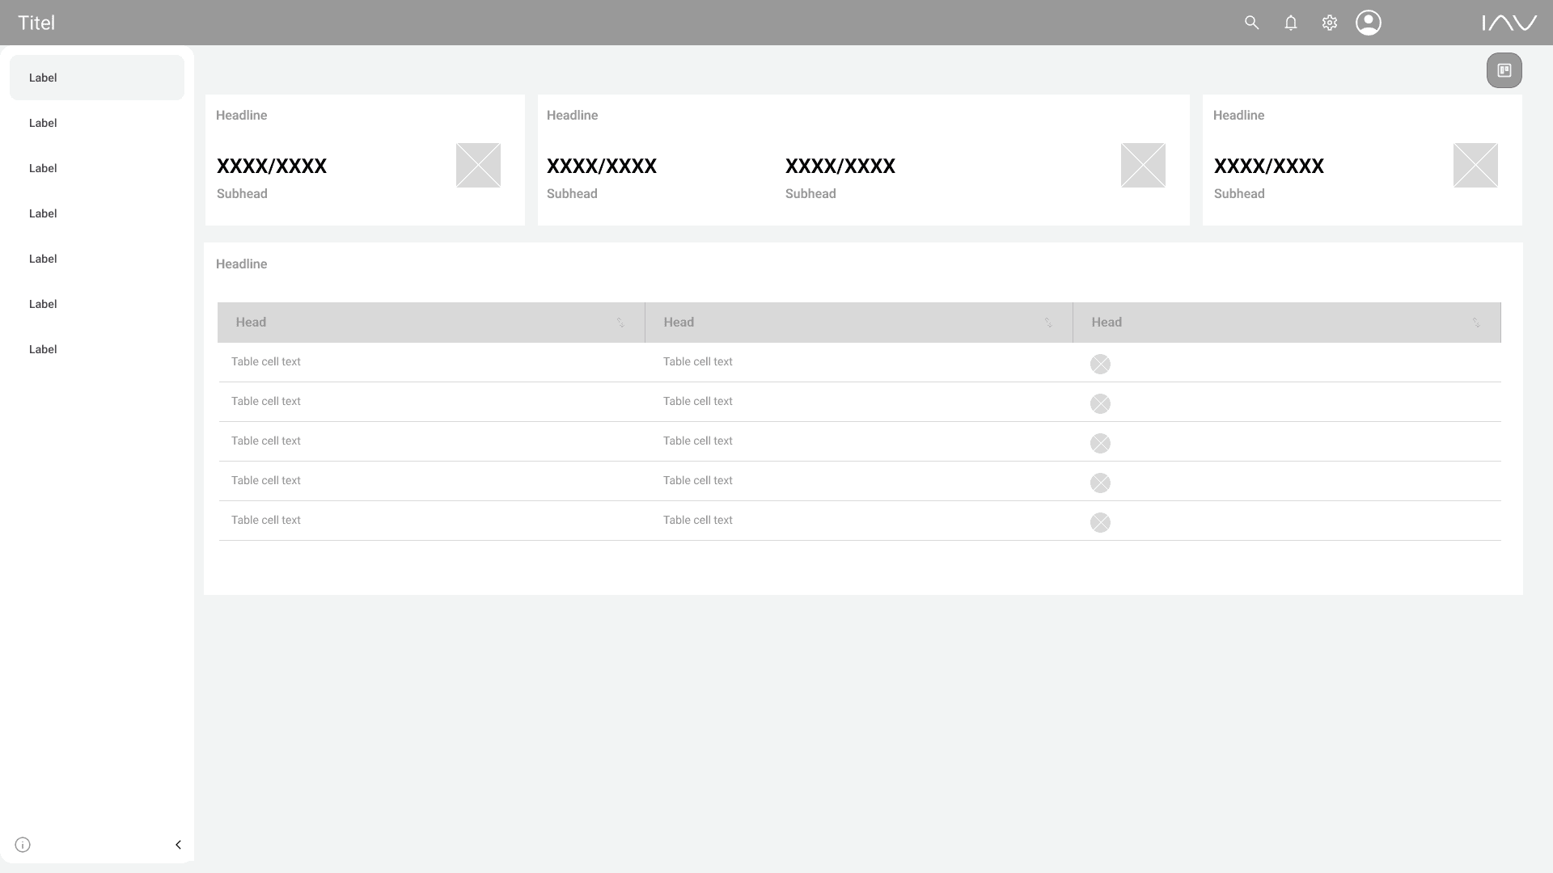
Task: Select the second Label item in sidebar
Action: click(x=97, y=123)
